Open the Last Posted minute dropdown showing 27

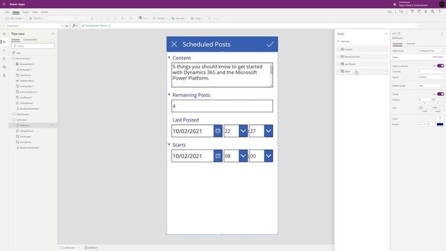click(x=268, y=131)
